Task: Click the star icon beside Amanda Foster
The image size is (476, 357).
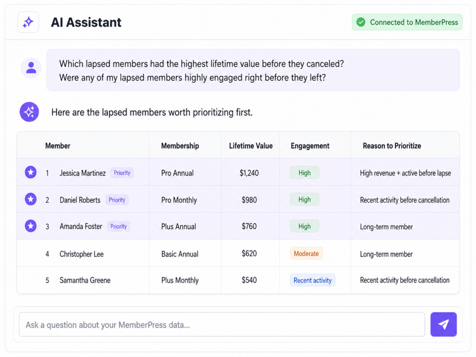Action: (x=31, y=226)
